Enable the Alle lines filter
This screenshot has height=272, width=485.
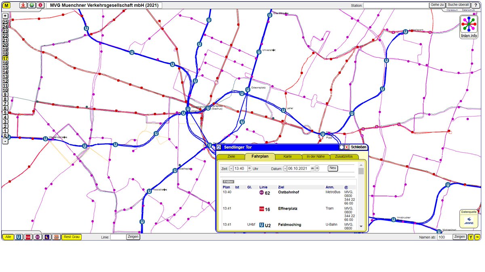8,237
